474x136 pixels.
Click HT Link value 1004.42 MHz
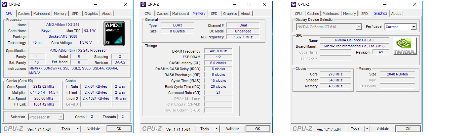point(44,105)
